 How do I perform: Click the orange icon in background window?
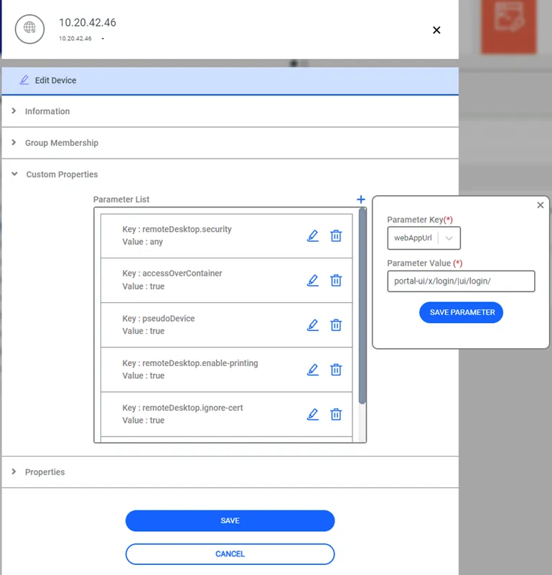509,27
